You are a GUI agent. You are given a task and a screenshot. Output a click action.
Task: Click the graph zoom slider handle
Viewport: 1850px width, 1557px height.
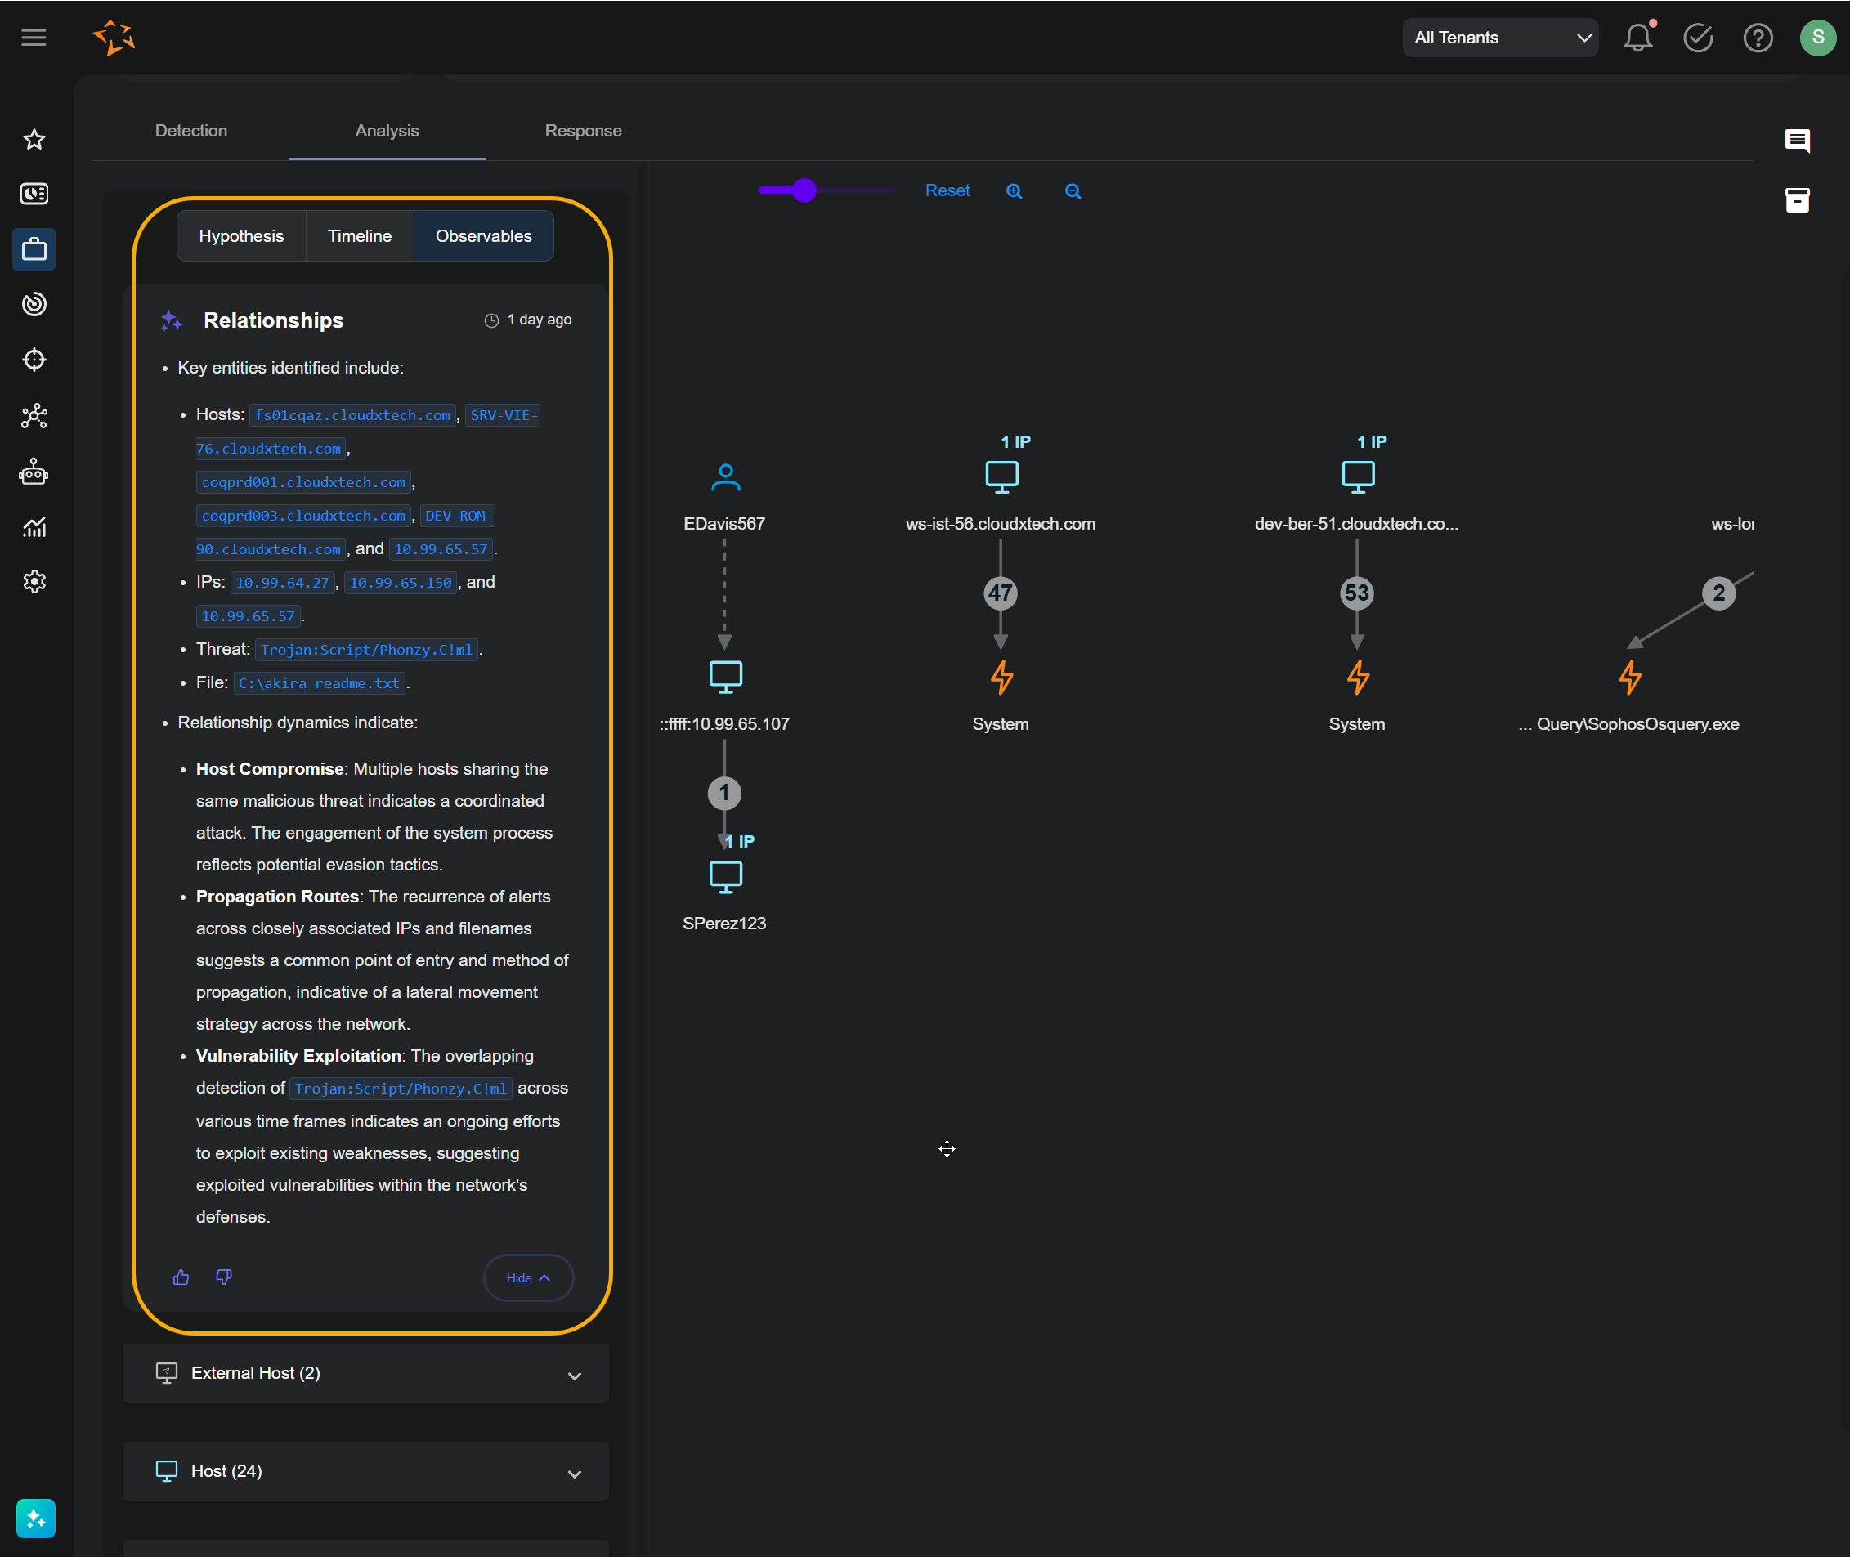[804, 190]
